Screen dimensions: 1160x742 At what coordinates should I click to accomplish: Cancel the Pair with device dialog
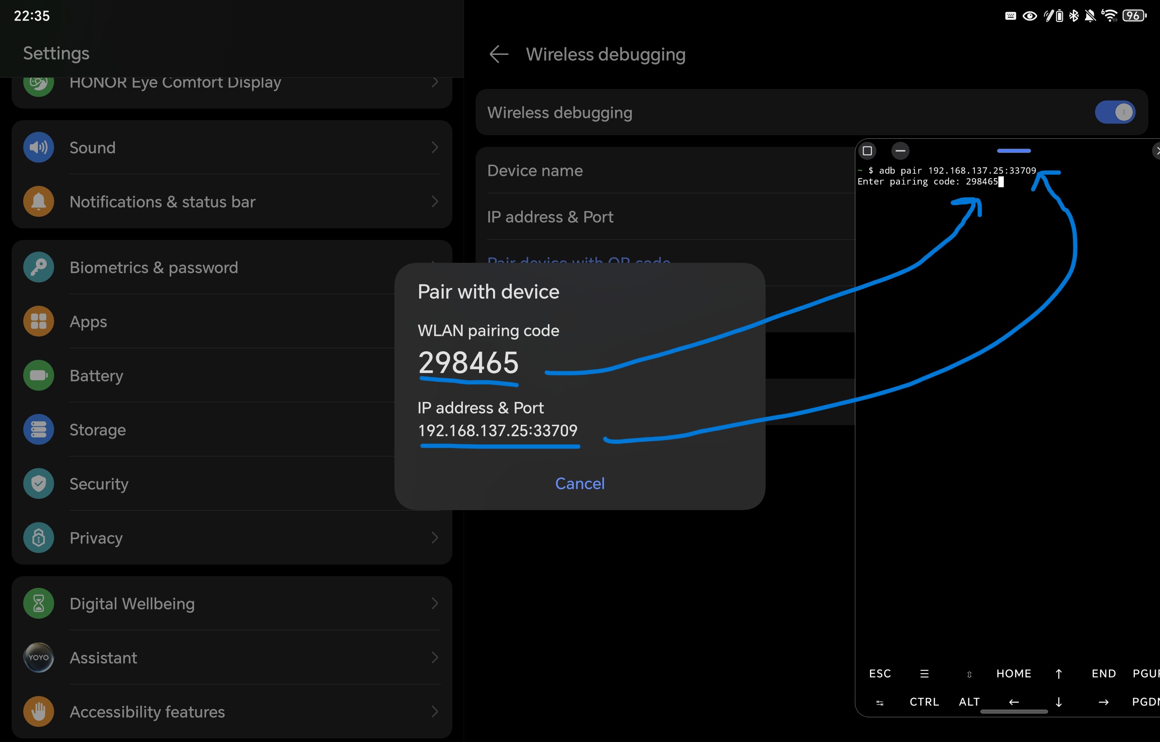coord(579,483)
